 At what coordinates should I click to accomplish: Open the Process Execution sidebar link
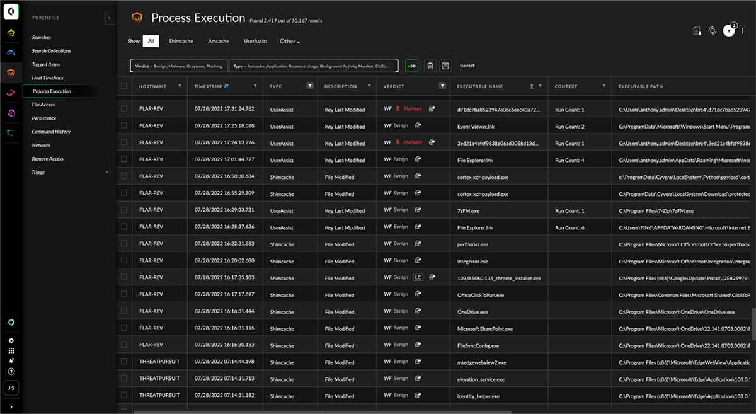[52, 90]
